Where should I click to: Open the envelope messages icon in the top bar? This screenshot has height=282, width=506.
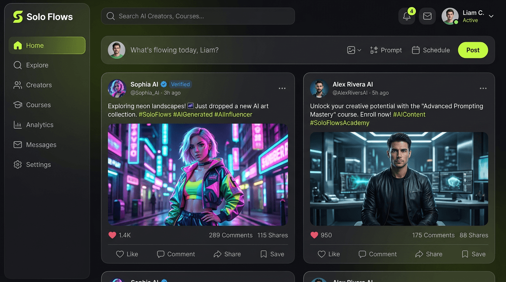click(x=427, y=16)
